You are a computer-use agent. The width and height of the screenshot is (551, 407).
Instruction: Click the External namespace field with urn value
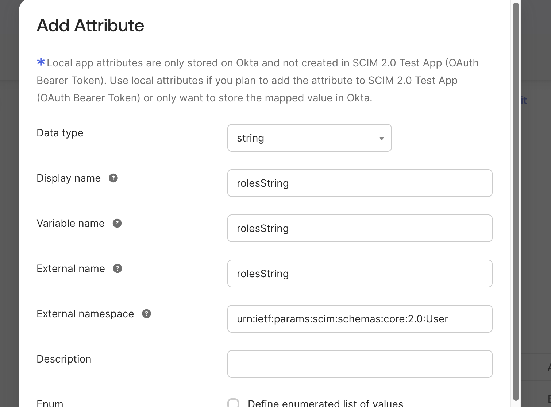359,319
